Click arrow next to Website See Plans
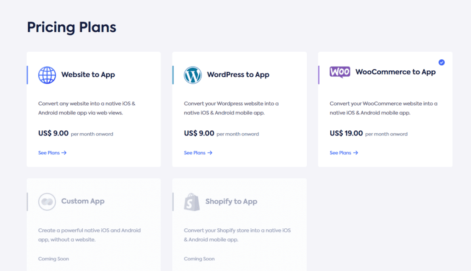The width and height of the screenshot is (471, 271). [x=64, y=153]
